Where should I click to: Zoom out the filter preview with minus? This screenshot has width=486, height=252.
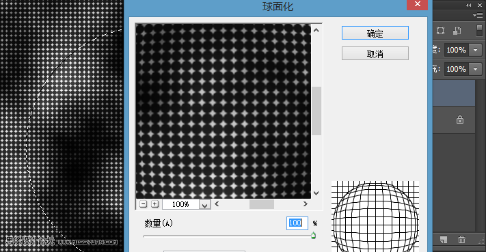pos(143,204)
